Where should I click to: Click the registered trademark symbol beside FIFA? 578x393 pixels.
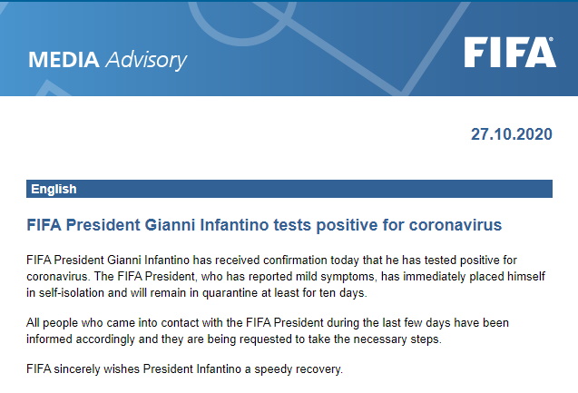click(x=551, y=39)
